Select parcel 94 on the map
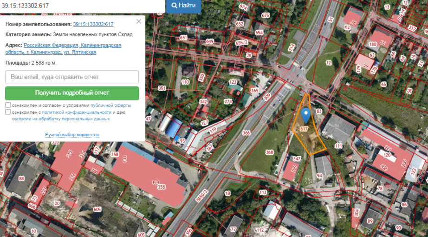This screenshot has height=237, width=428. pos(319,176)
